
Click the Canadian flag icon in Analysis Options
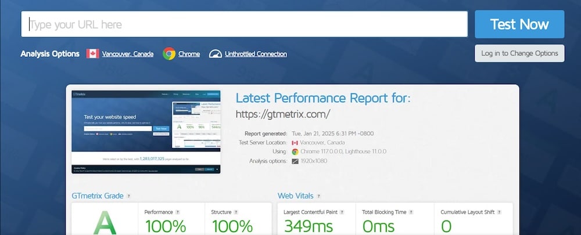point(92,54)
